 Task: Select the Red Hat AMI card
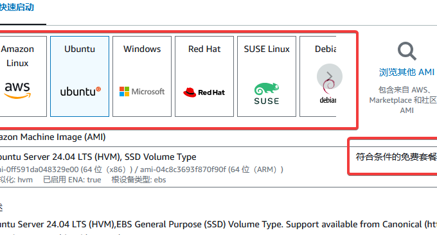(x=204, y=76)
